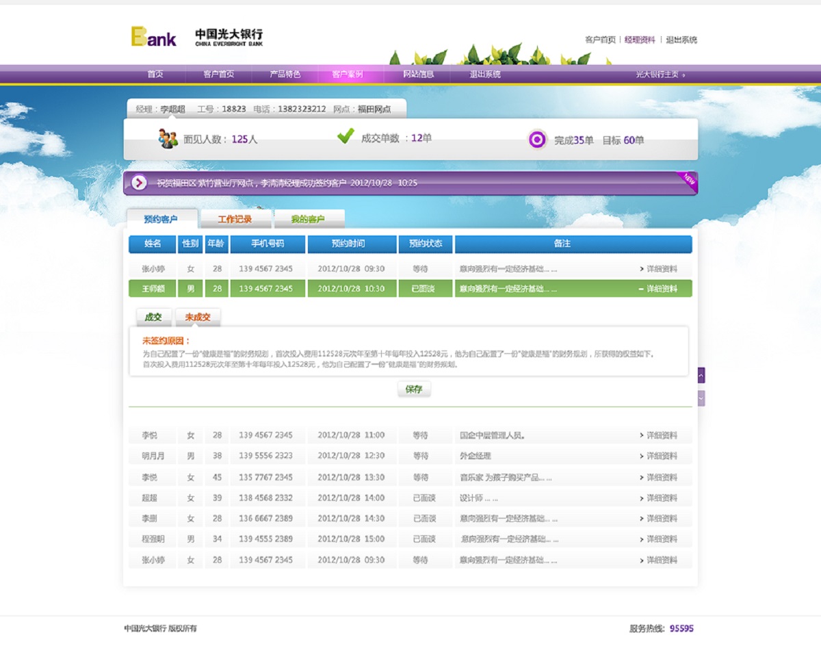Click the 保存 button

(414, 389)
